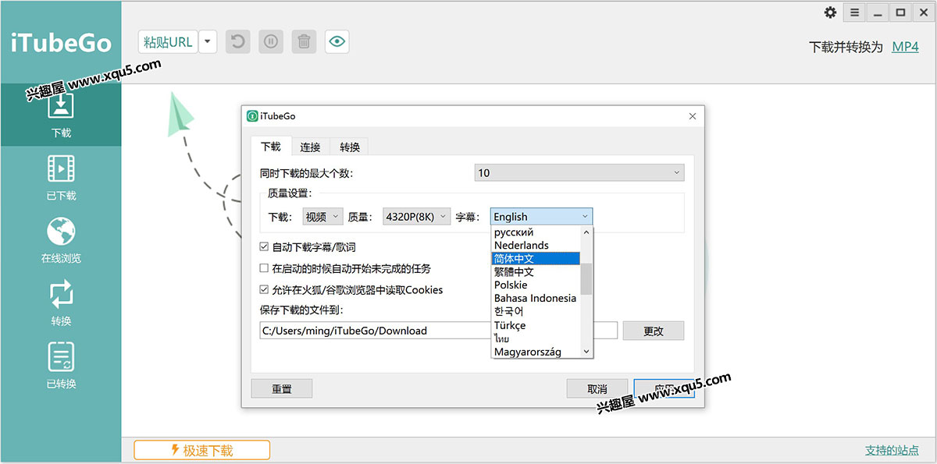Open settings gear in title bar

point(830,12)
